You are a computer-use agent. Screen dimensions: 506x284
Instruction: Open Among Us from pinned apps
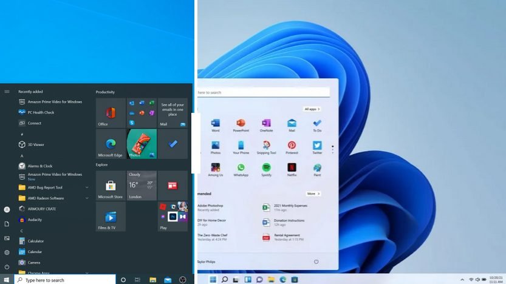click(215, 170)
